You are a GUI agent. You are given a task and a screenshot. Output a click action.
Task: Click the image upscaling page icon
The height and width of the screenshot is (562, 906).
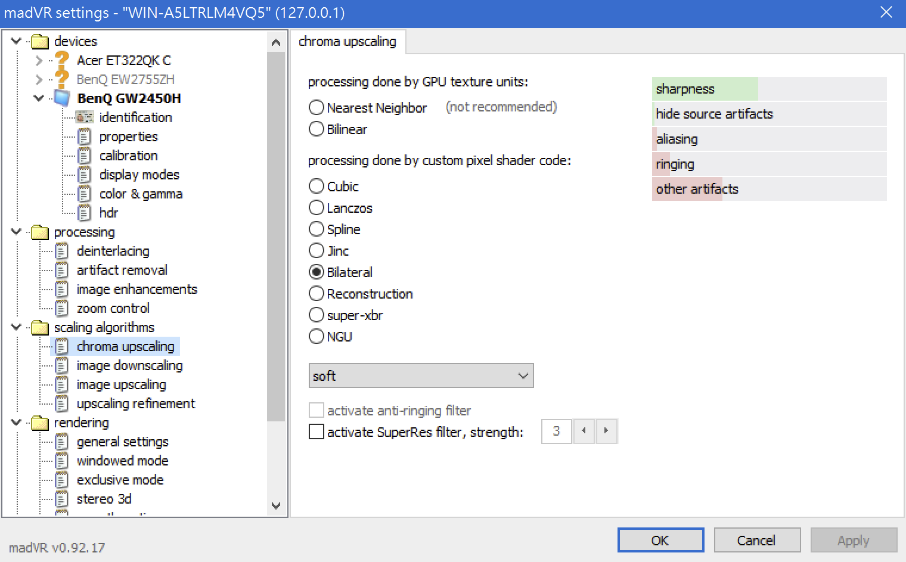coord(62,384)
